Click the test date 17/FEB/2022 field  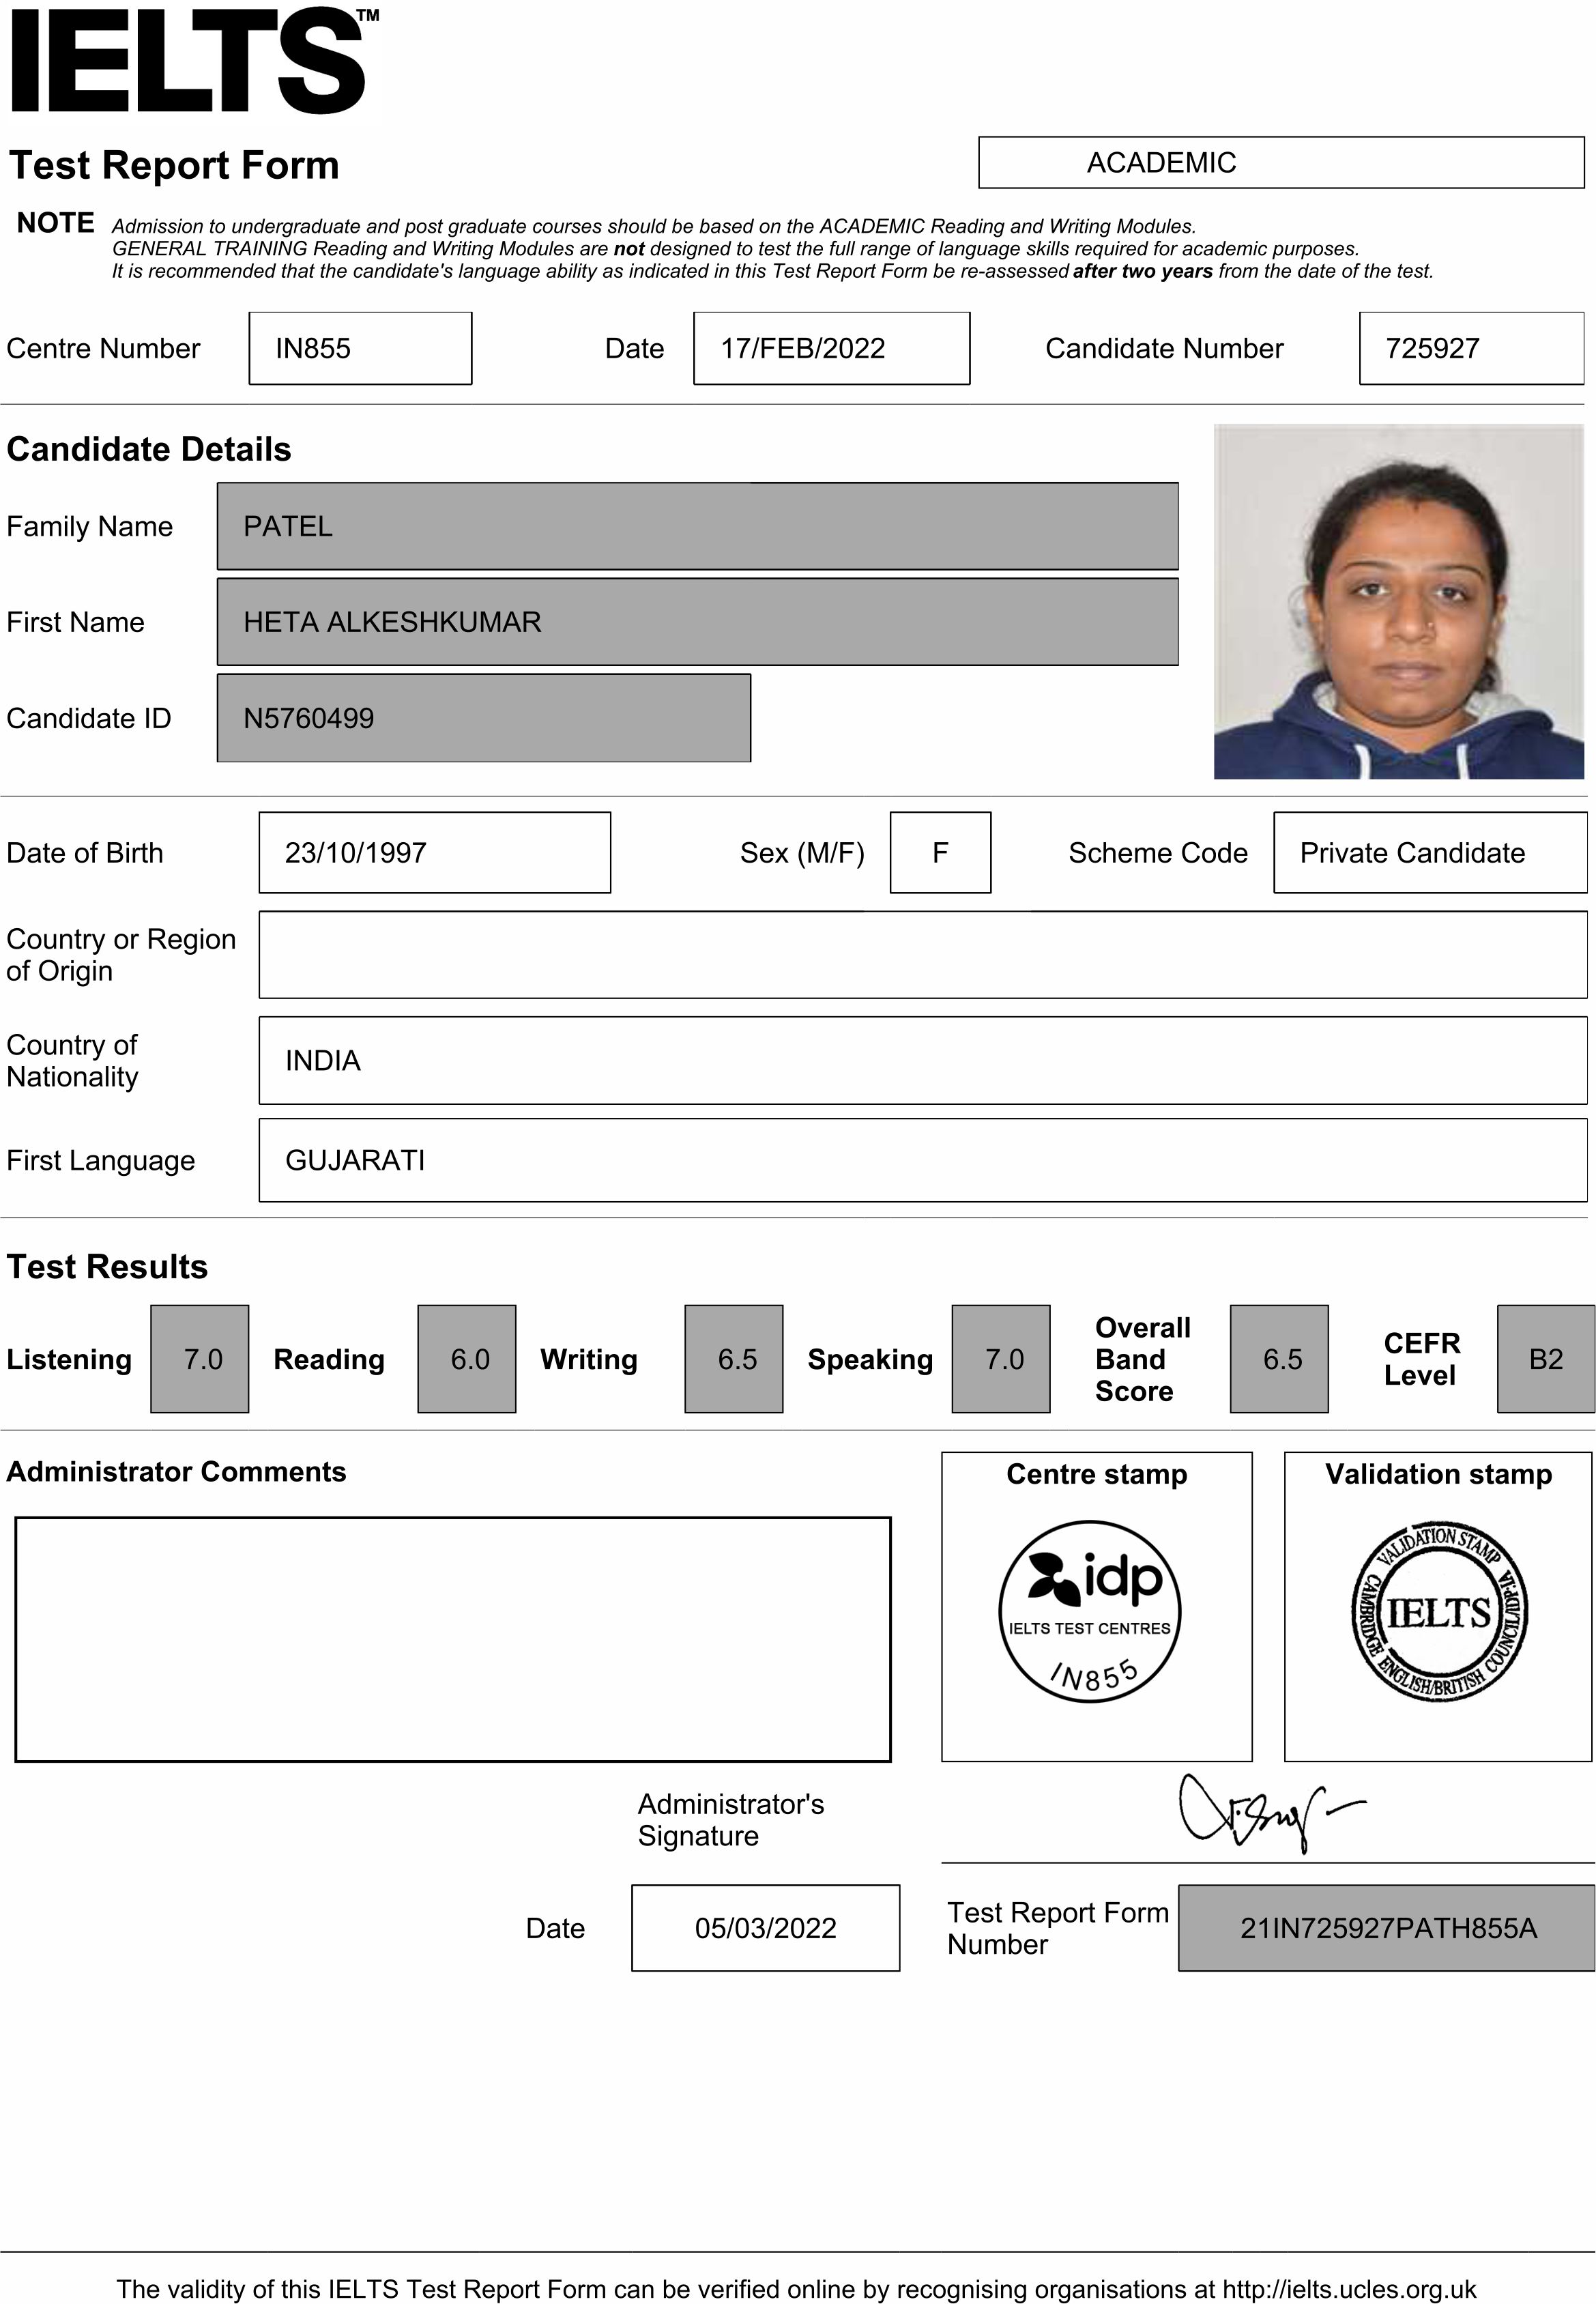tap(831, 348)
